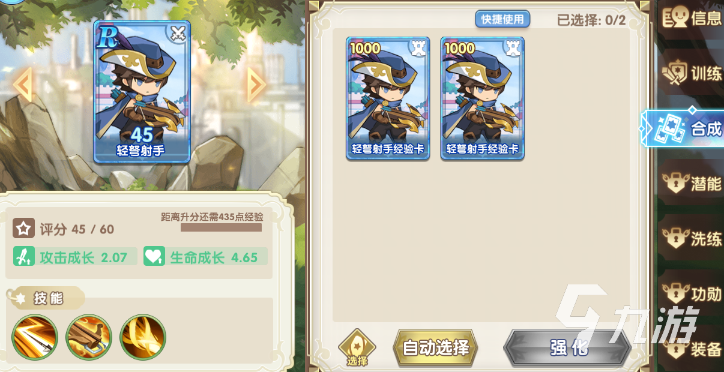
Task: Select the second 轻弩射手经验卡 card
Action: click(482, 98)
